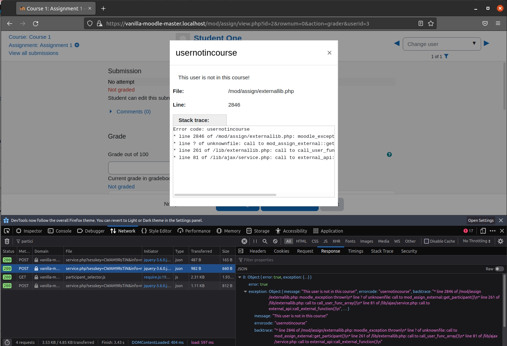Open performance analysis stopwatch icon

click(x=7, y=342)
